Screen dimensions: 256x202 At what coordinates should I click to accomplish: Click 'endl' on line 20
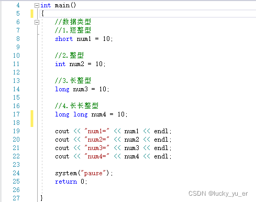(161, 140)
